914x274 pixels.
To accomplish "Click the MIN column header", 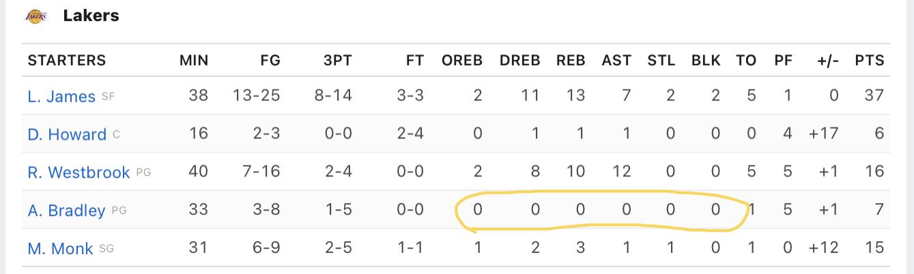I will pos(194,60).
